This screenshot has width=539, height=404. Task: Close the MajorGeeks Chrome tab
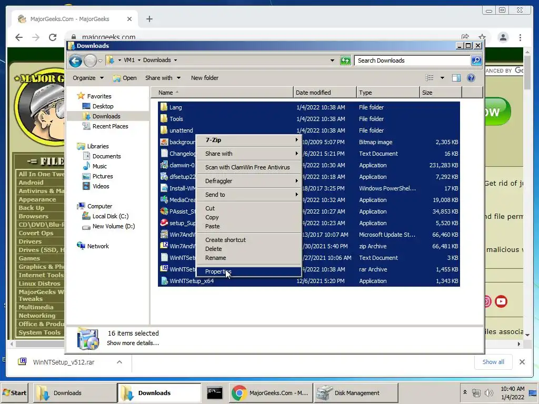tap(129, 19)
